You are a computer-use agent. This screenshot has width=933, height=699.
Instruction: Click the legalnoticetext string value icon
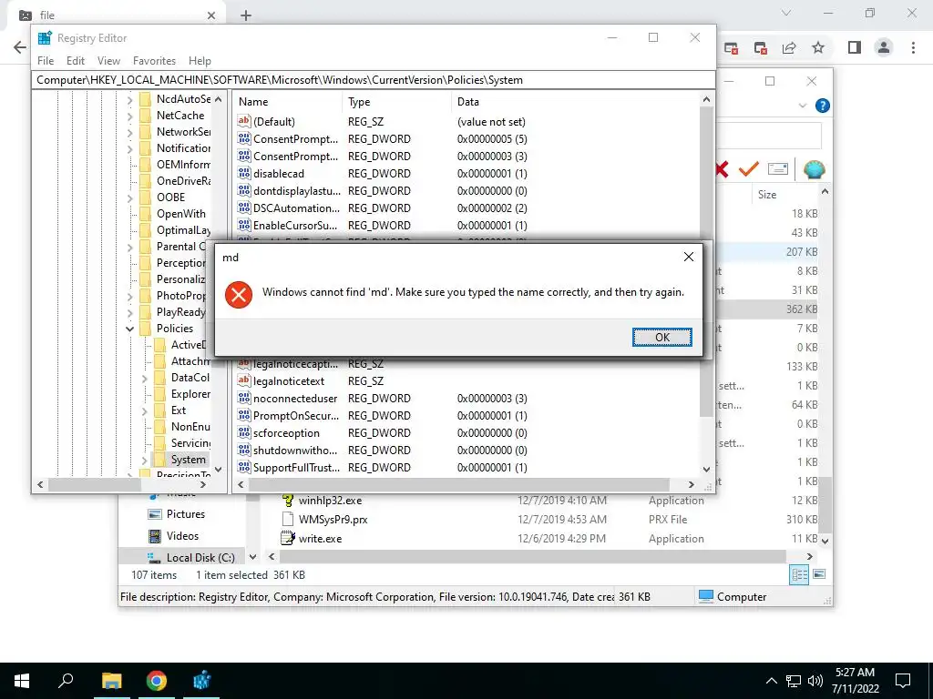(x=244, y=380)
